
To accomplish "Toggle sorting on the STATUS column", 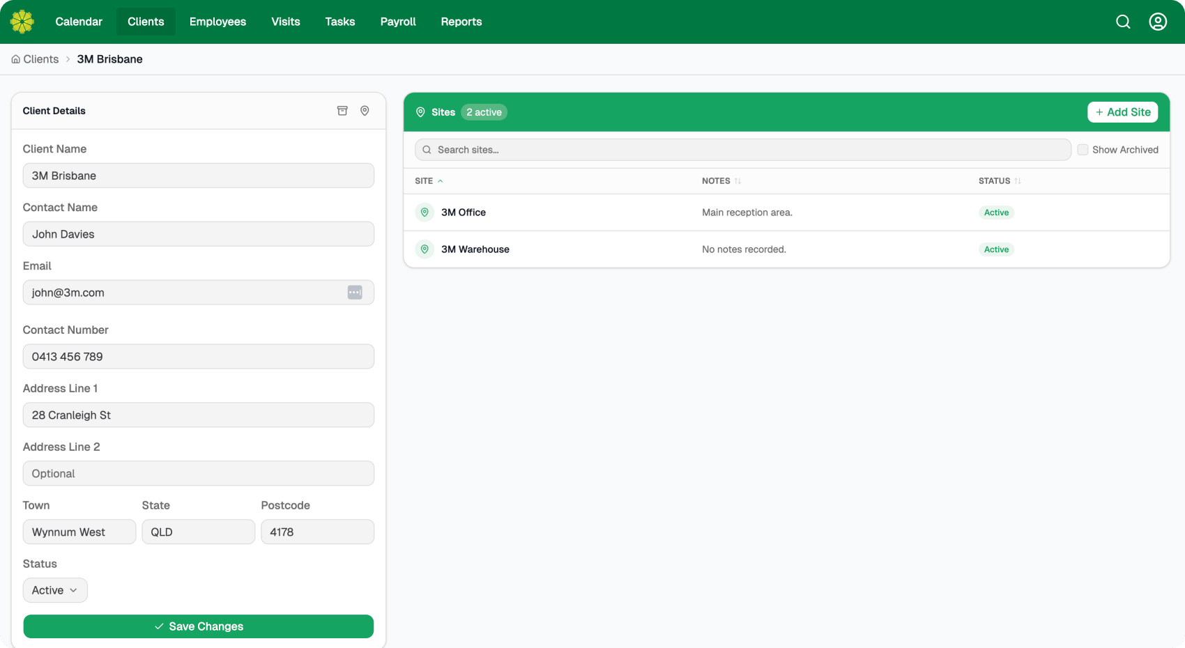I will pos(1017,180).
